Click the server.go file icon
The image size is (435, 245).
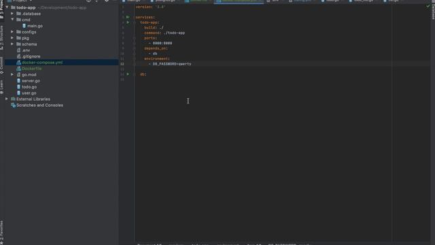(x=18, y=81)
